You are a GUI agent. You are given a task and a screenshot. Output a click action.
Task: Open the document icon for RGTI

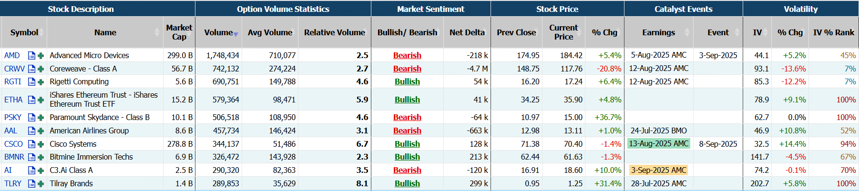[x=31, y=82]
